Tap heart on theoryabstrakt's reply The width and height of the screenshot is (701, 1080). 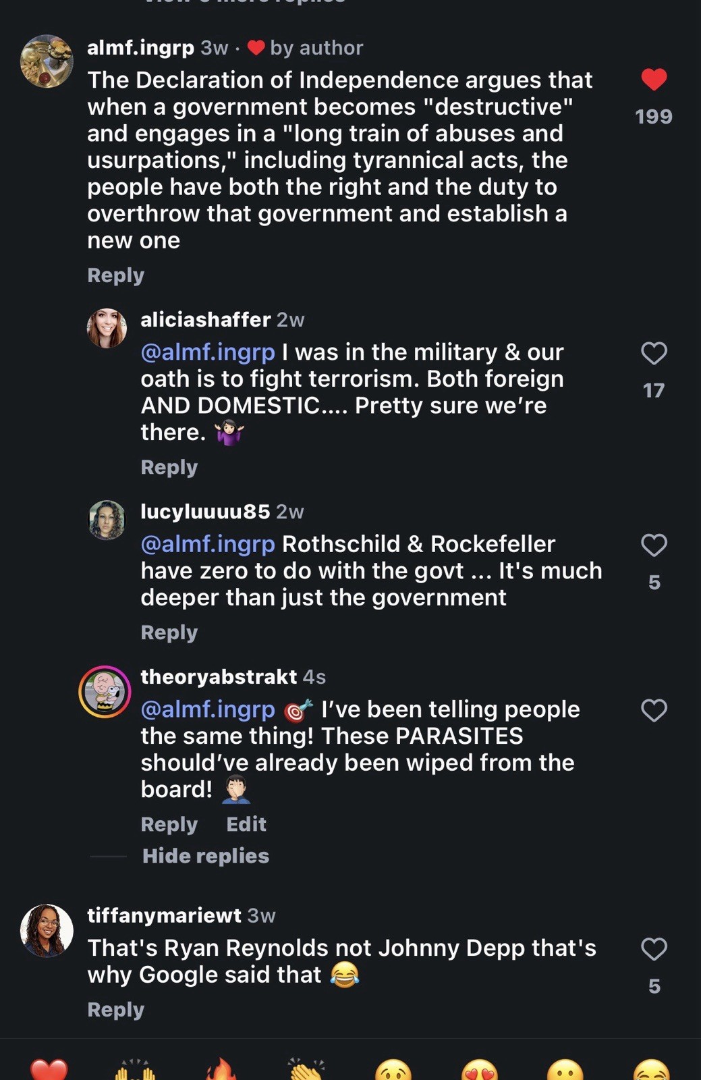click(x=654, y=710)
